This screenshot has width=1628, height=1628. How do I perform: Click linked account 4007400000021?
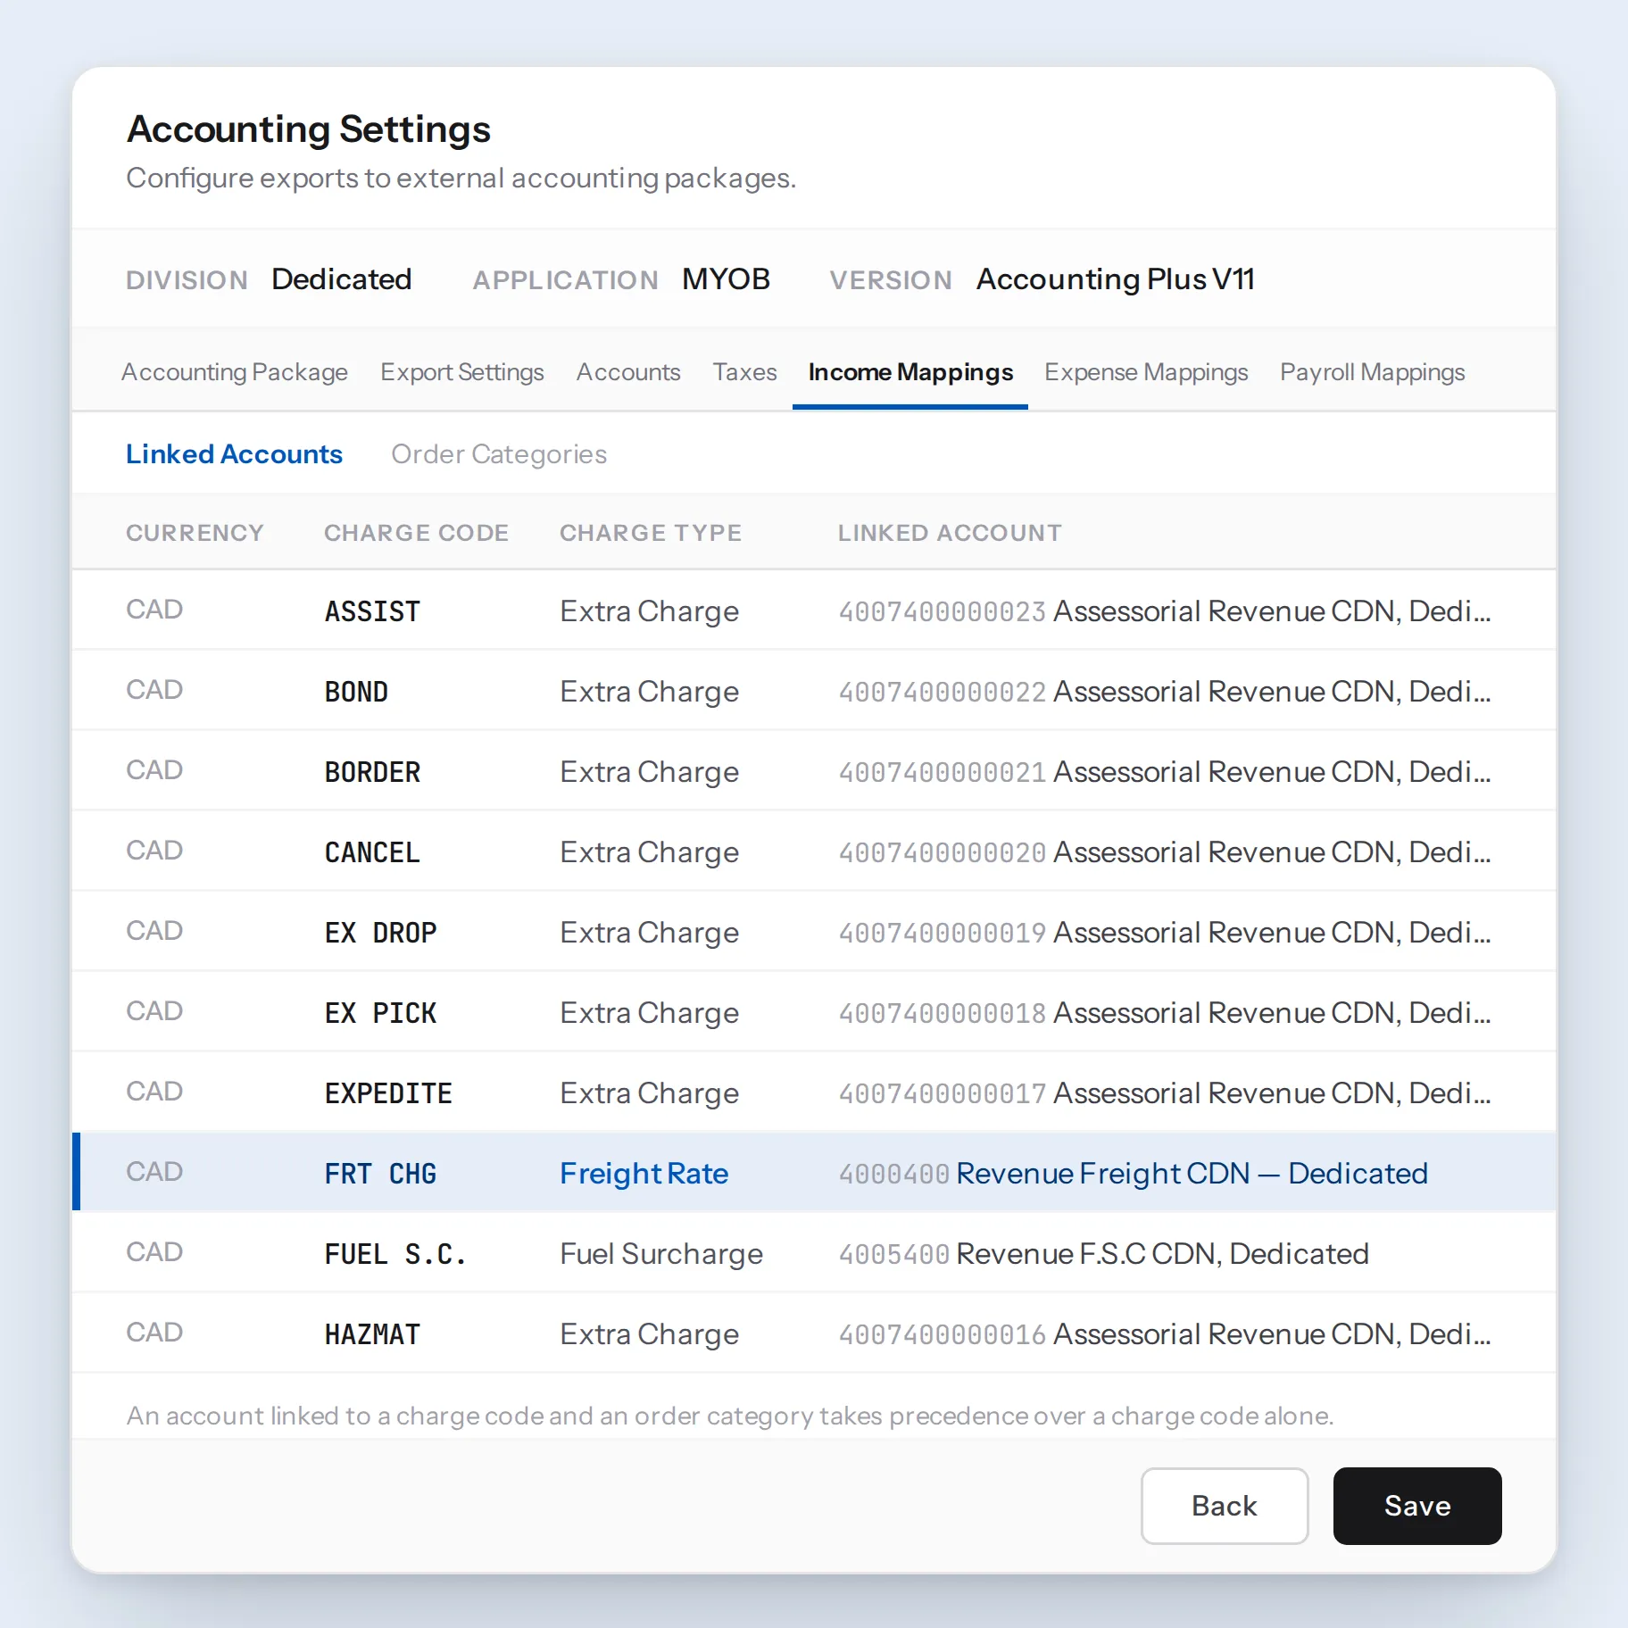[x=1165, y=772]
